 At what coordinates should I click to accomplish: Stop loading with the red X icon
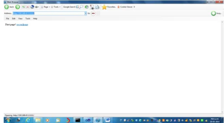(x=28, y=7)
